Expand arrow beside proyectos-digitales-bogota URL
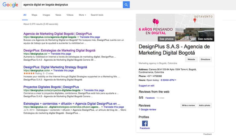Screen dimensions: 236x137 (x=82, y=90)
